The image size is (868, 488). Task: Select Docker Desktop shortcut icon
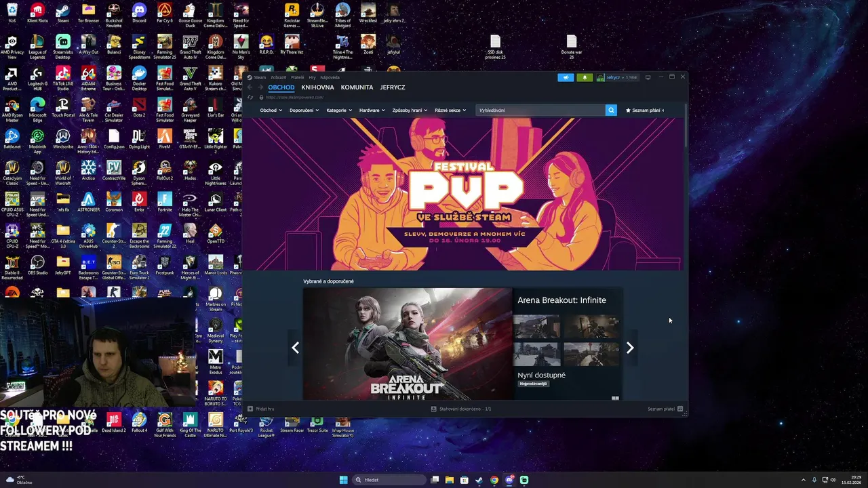(x=139, y=79)
